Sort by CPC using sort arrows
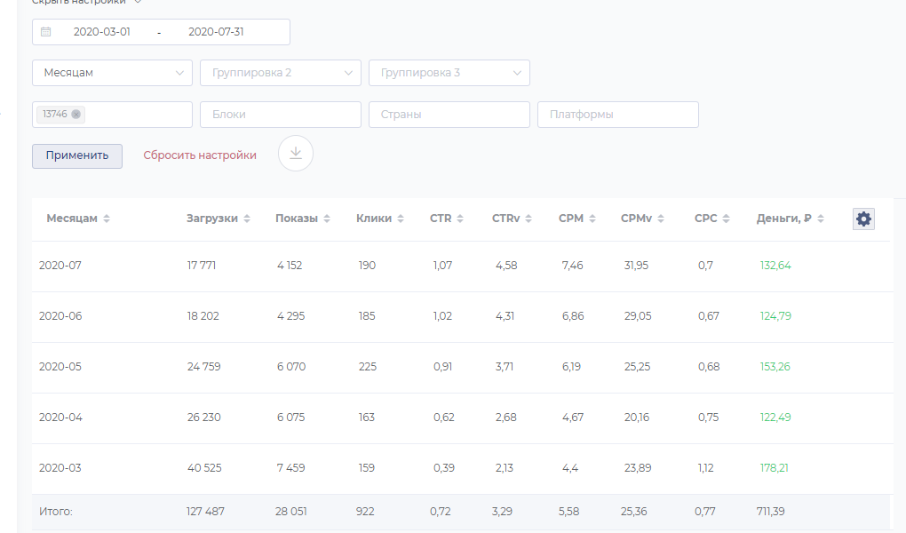The image size is (906, 533). [x=726, y=219]
